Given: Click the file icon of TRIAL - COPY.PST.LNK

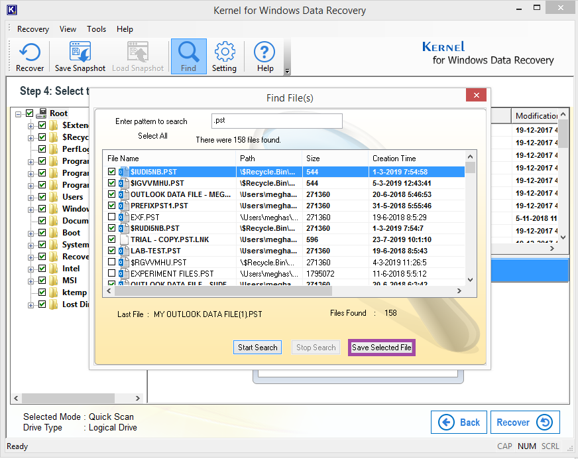Looking at the screenshot, I should [x=123, y=239].
